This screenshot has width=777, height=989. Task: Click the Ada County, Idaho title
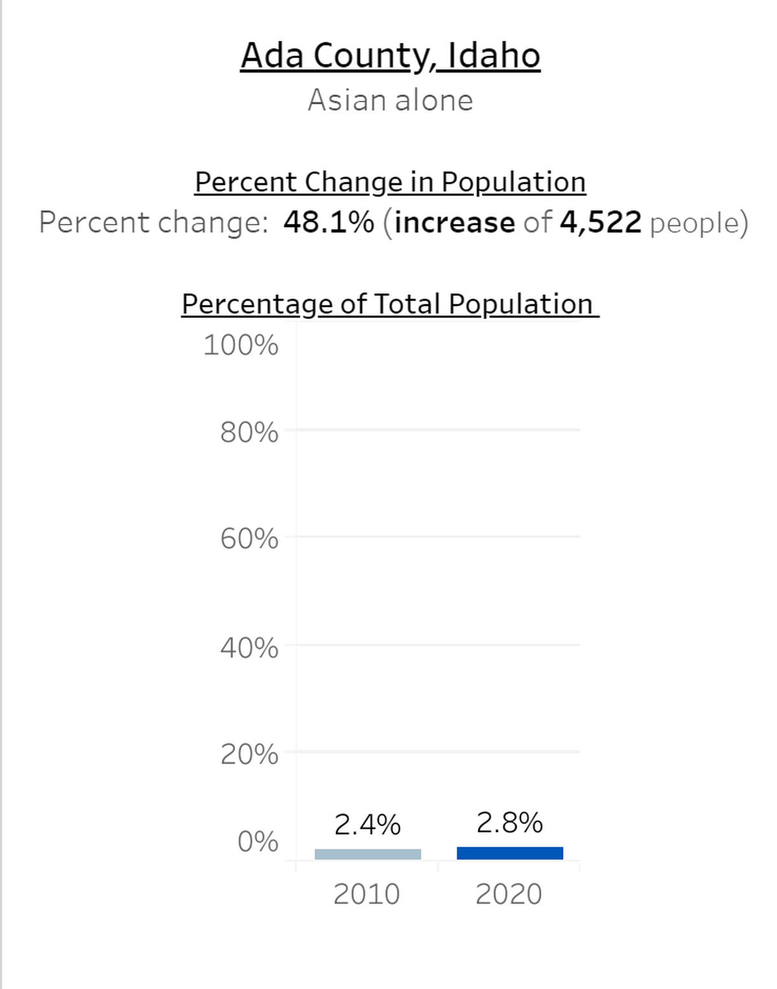390,56
